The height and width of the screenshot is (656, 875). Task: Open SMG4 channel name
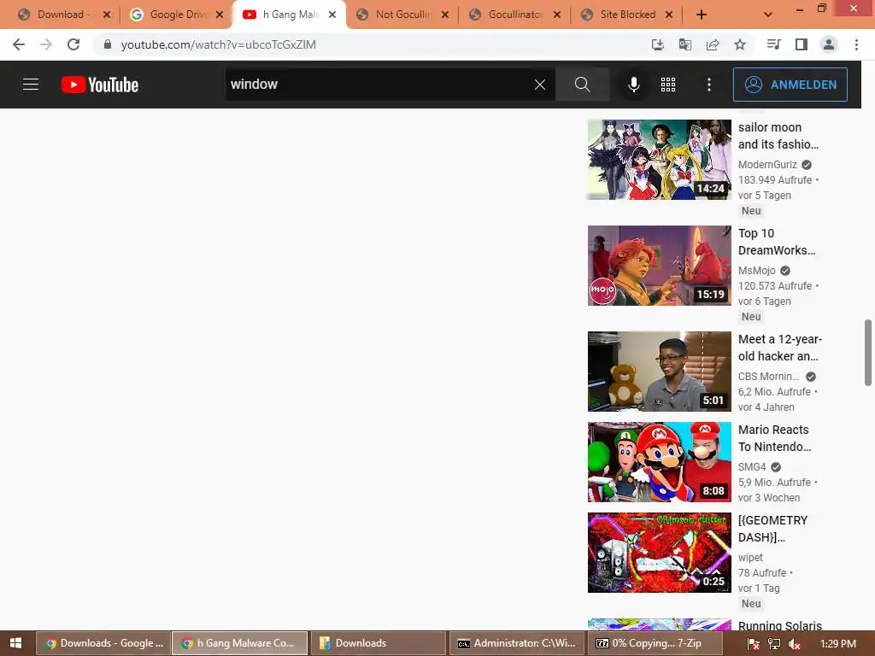(x=752, y=467)
